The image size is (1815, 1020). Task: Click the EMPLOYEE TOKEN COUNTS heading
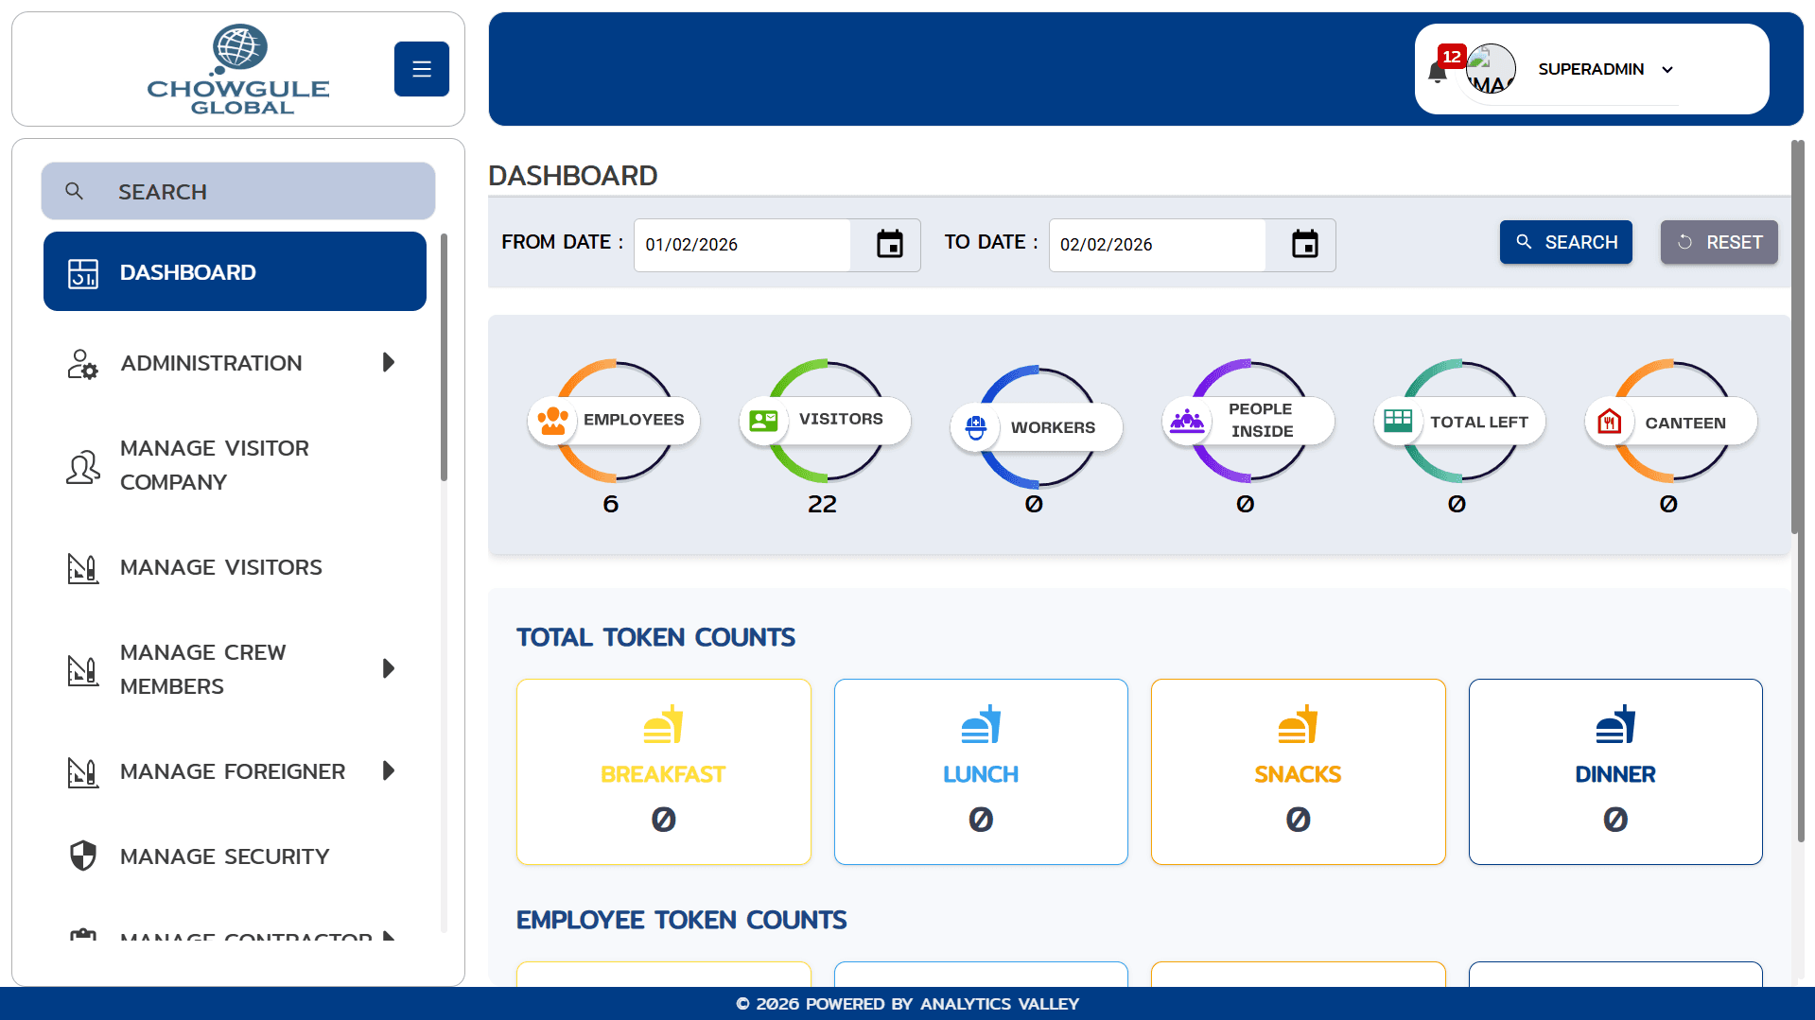point(681,920)
